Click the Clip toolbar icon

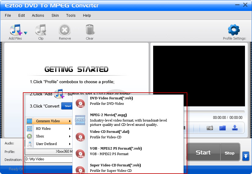coord(41,30)
